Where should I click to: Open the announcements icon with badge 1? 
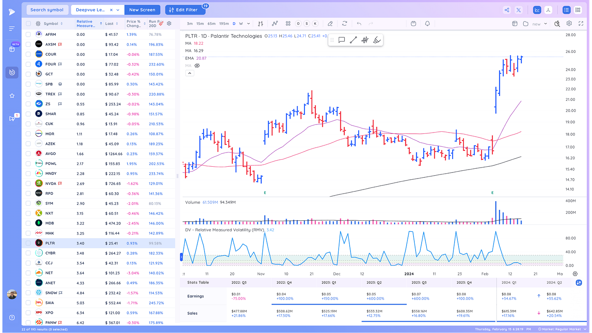(12, 118)
